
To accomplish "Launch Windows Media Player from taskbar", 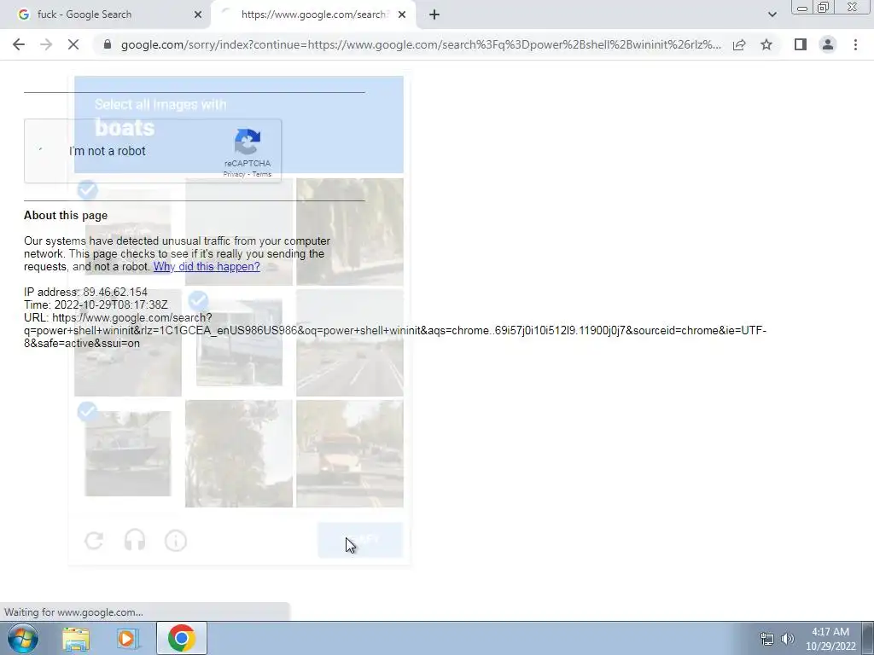I will coord(128,638).
